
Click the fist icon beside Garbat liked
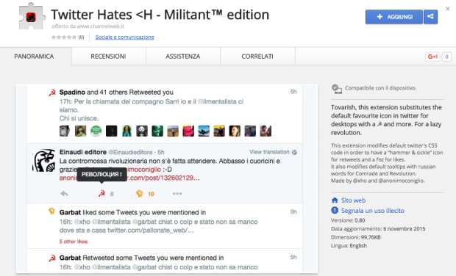(51, 211)
